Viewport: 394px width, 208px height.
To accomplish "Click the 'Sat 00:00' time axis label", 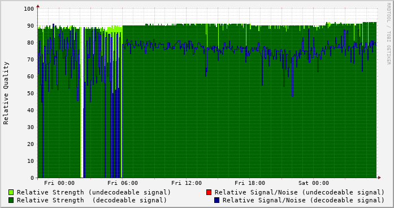I will coord(314,183).
